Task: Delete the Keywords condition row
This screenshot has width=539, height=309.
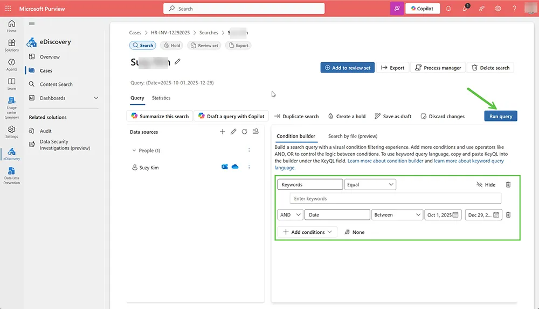Action: (508, 185)
